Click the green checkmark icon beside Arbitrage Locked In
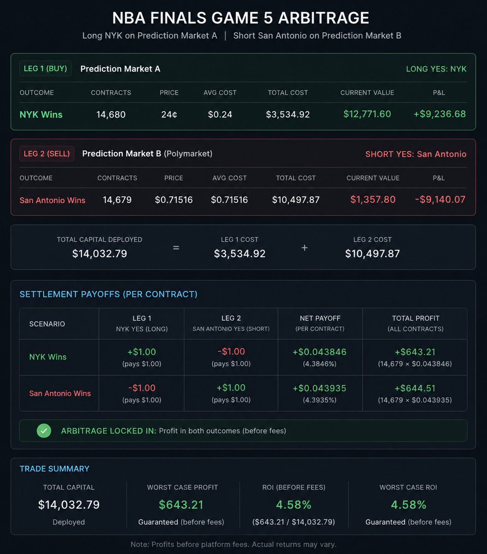 (x=44, y=431)
